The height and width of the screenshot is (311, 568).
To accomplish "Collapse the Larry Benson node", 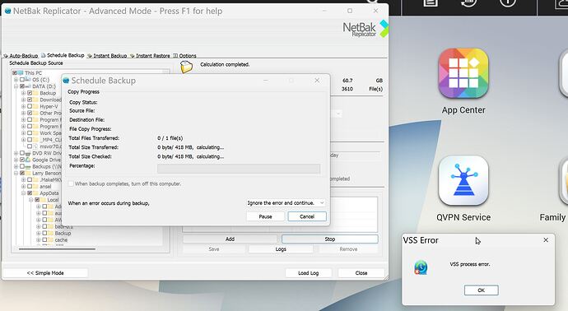I will tap(16, 173).
